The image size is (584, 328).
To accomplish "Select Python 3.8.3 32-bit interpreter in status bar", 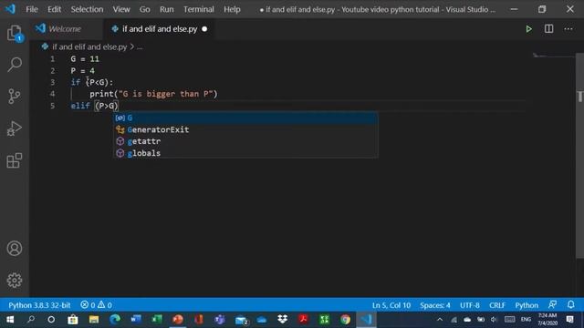I will pos(39,305).
